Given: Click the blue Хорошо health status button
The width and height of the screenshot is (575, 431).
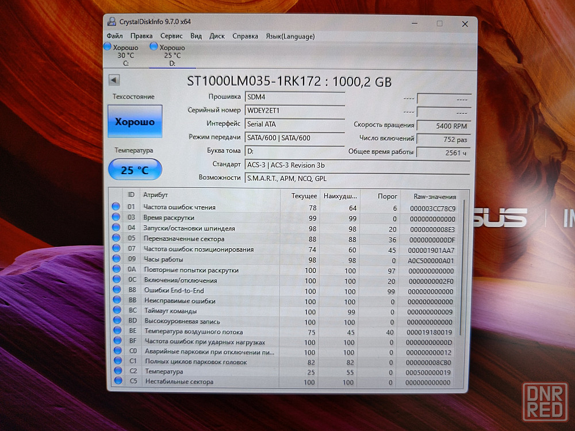Looking at the screenshot, I should [135, 122].
